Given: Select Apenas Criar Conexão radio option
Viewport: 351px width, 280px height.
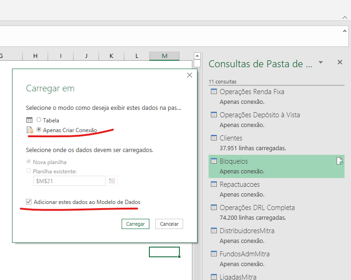Looking at the screenshot, I should point(39,129).
